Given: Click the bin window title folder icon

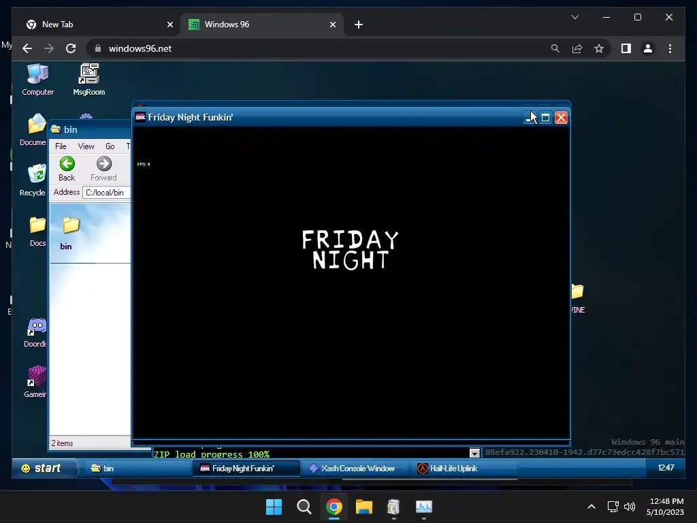Looking at the screenshot, I should click(56, 129).
